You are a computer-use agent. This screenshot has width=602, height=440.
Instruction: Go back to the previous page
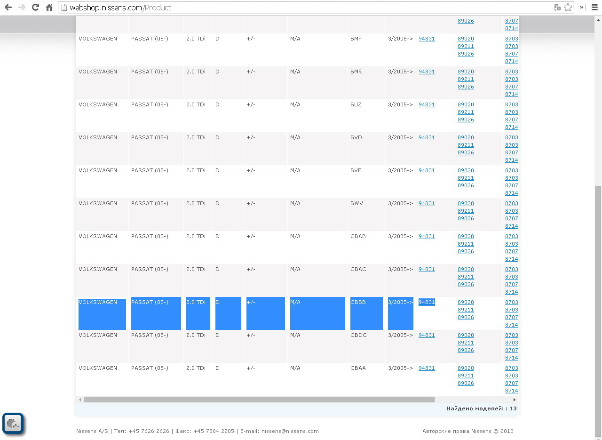click(8, 8)
